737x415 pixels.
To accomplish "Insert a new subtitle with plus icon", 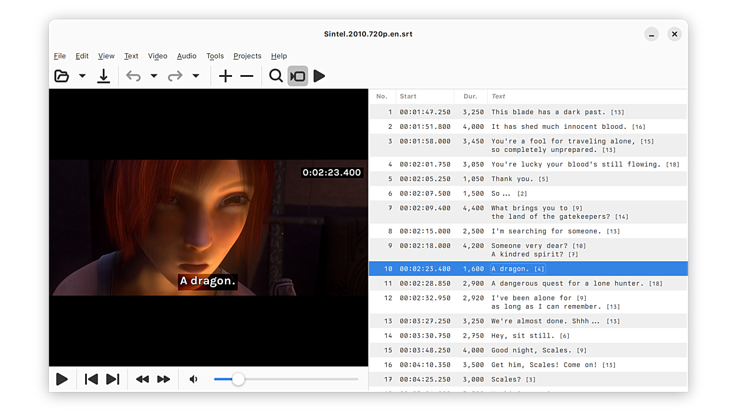I will 225,76.
